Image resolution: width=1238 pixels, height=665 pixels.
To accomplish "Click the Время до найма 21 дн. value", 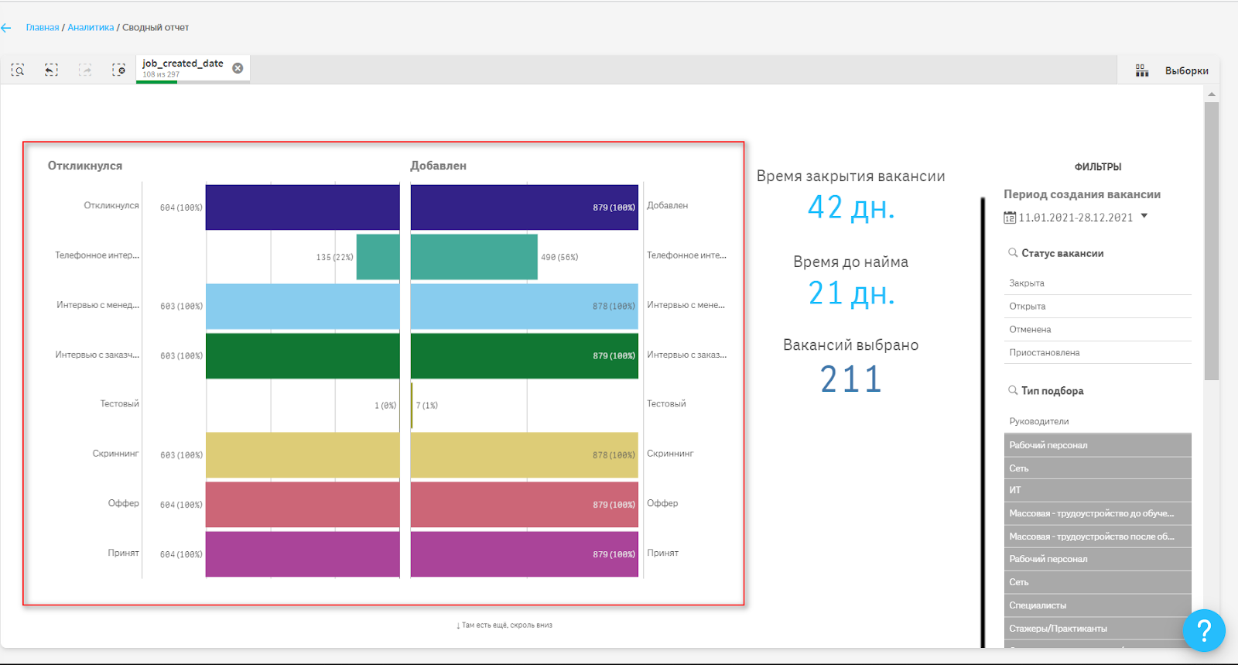I will click(x=851, y=293).
